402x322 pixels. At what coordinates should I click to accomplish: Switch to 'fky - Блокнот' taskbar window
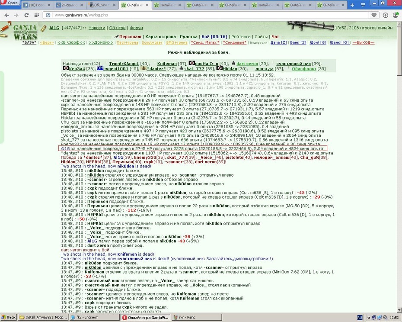tap(95, 317)
